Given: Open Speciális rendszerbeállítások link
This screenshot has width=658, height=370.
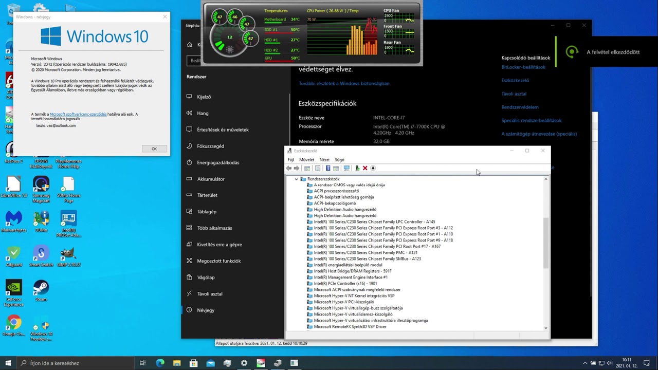Looking at the screenshot, I should [532, 120].
